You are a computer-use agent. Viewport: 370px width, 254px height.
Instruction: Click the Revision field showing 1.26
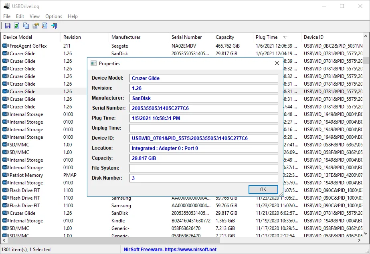click(204, 88)
